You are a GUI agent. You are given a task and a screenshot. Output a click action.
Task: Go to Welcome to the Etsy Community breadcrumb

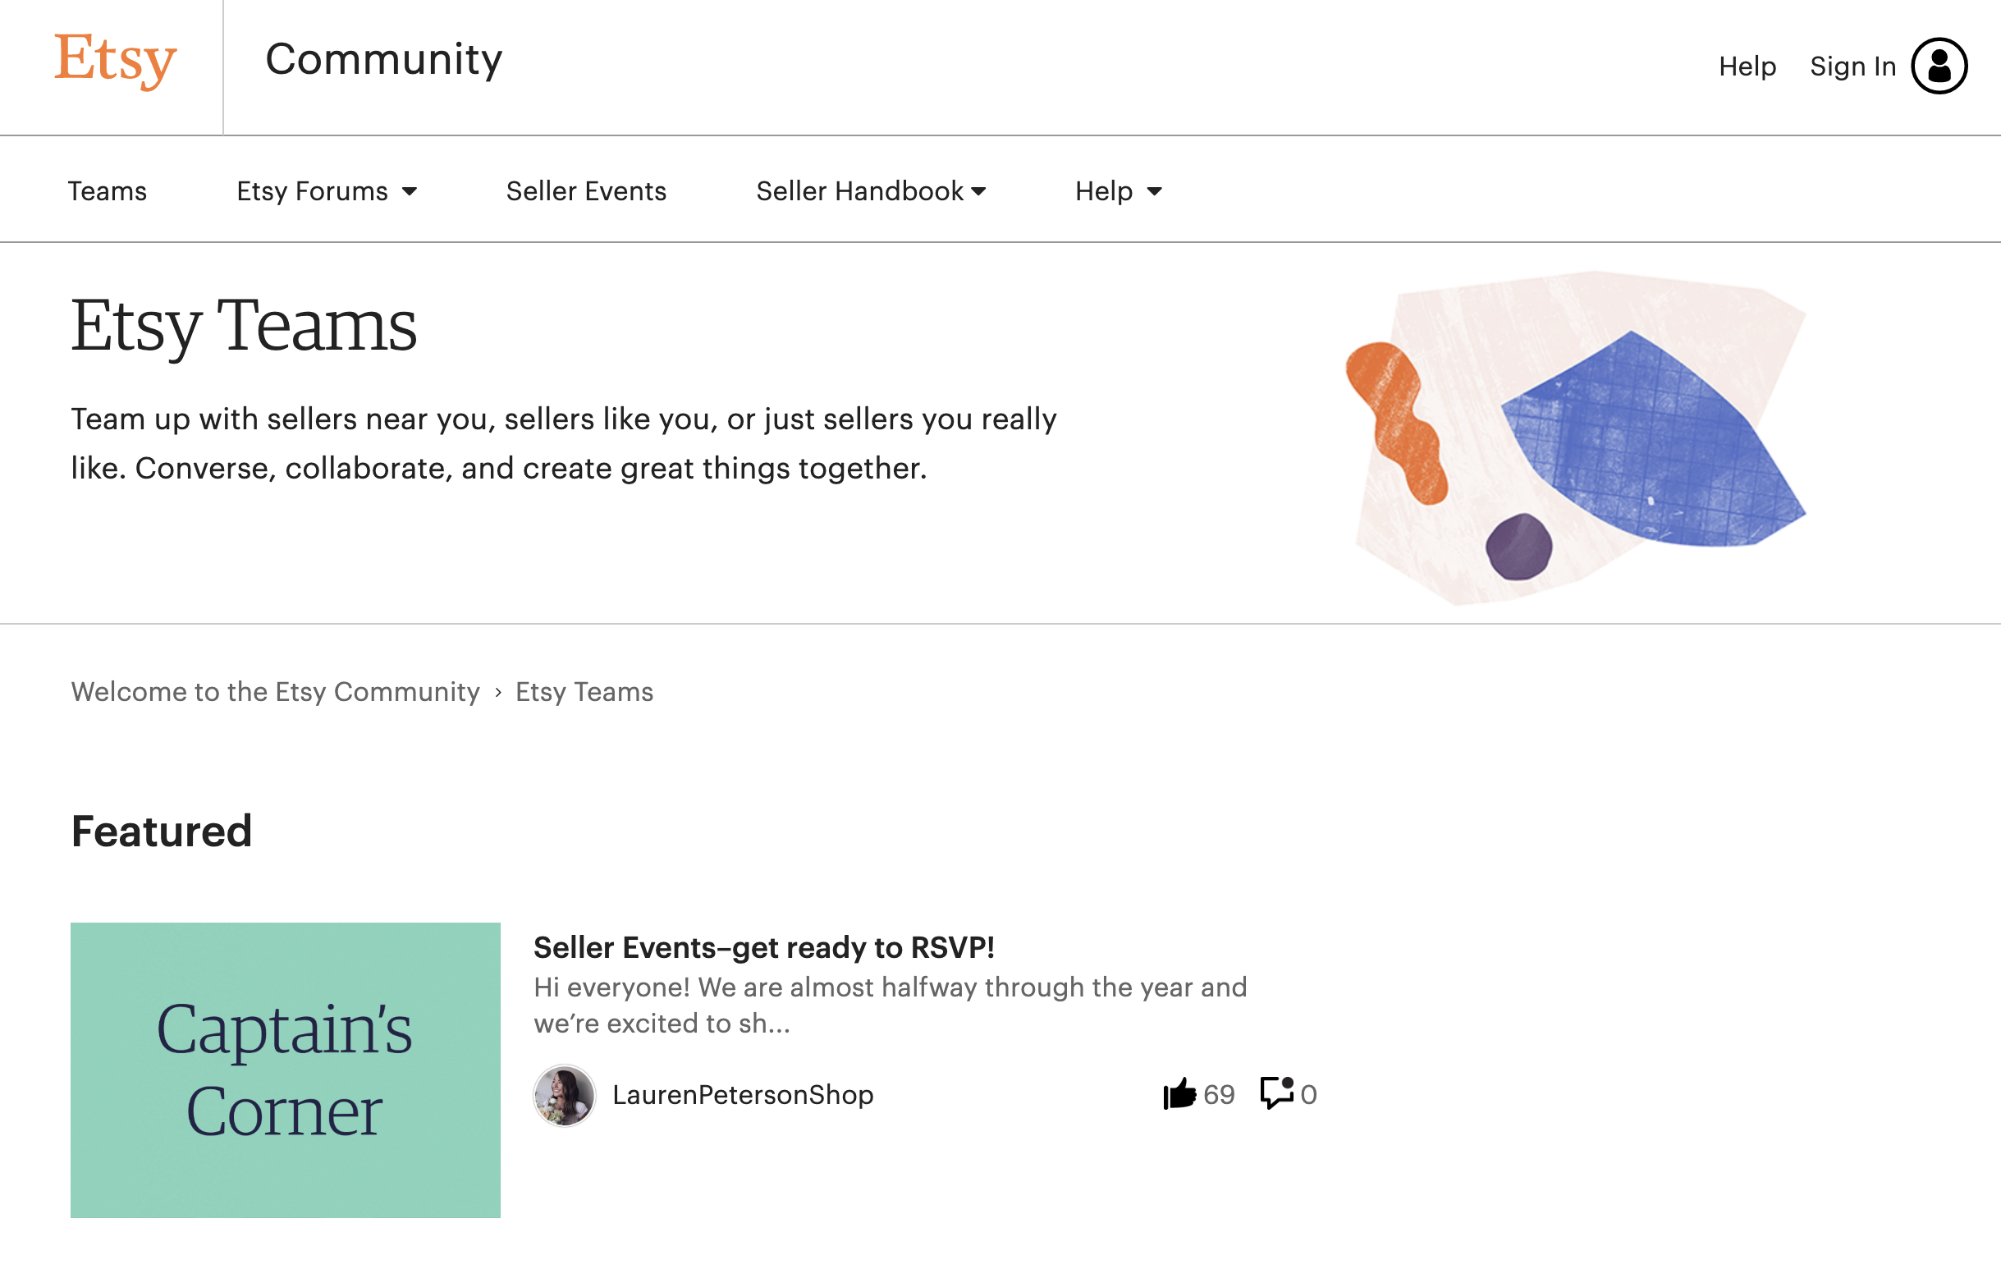pyautogui.click(x=275, y=691)
